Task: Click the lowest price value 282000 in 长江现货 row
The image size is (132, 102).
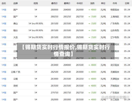Action: 54,100
